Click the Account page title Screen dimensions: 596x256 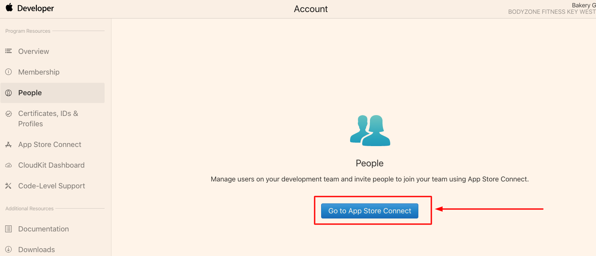[x=311, y=9]
